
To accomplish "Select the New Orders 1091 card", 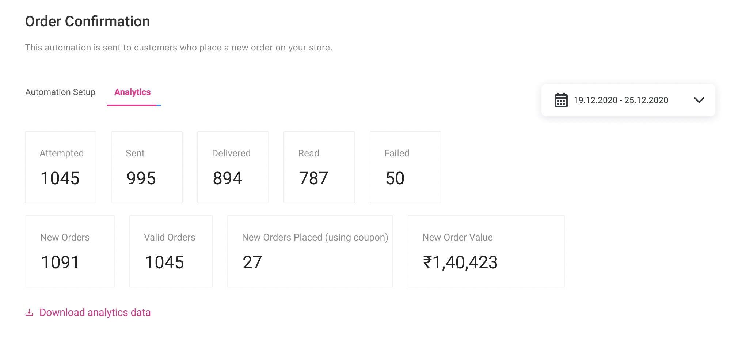I will [x=70, y=251].
